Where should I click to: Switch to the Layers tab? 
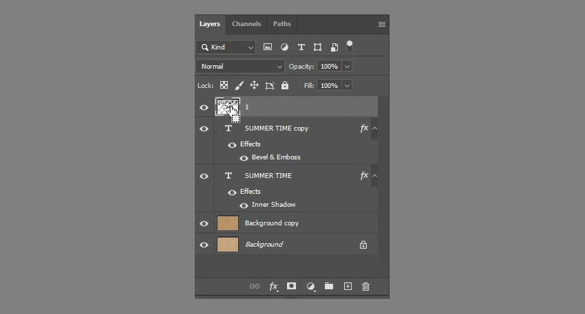tap(210, 24)
